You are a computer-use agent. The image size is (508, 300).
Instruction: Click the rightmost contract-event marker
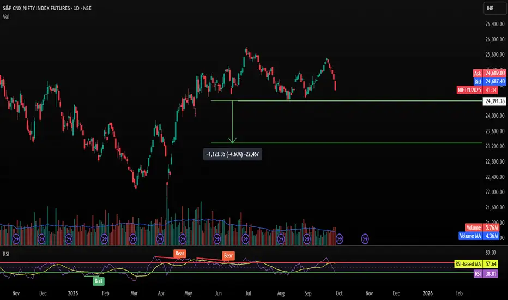365,239
